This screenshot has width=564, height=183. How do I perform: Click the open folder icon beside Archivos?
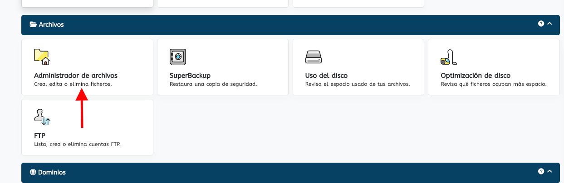pyautogui.click(x=33, y=24)
